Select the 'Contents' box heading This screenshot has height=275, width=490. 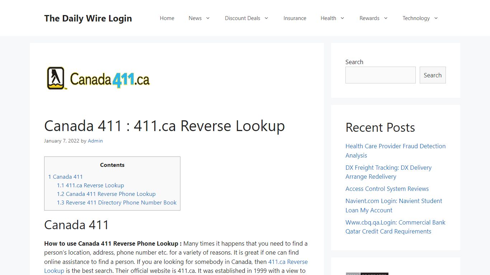pyautogui.click(x=112, y=165)
